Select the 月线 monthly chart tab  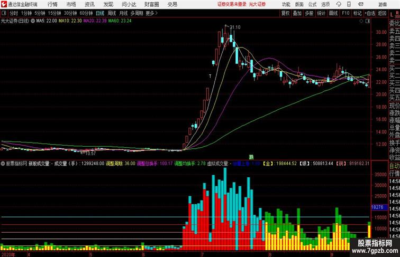click(x=123, y=13)
